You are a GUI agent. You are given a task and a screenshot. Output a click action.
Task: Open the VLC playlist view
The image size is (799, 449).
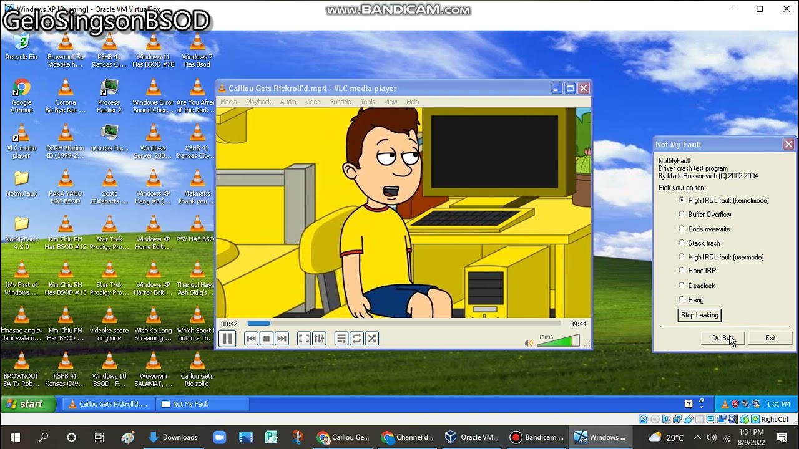pos(341,339)
